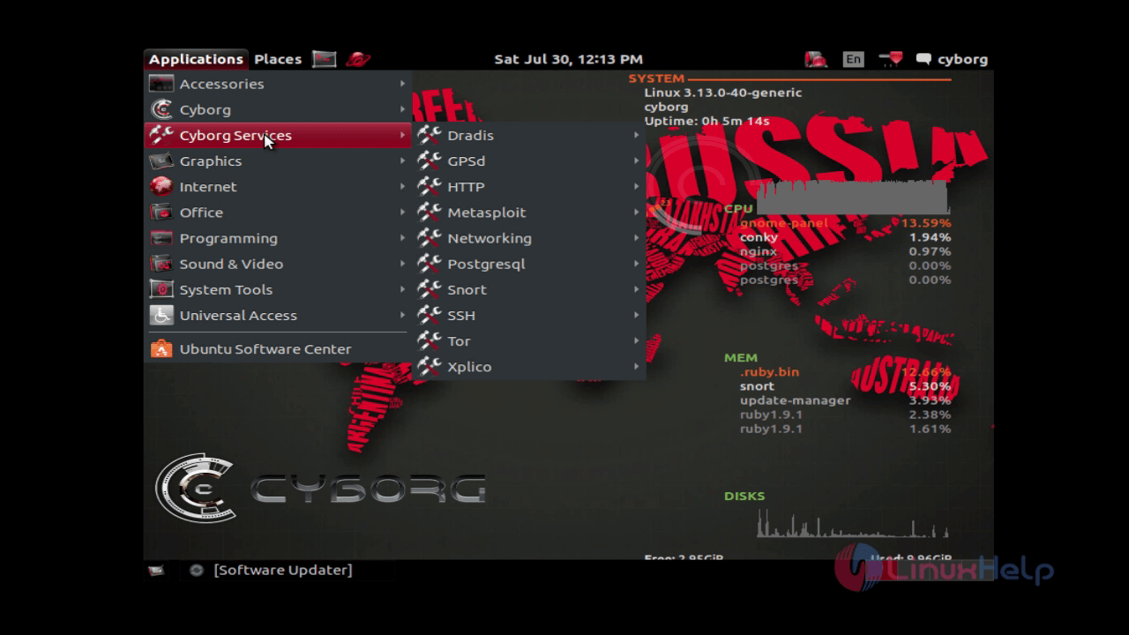
Task: Click the red tray icon left of En
Action: tap(817, 59)
